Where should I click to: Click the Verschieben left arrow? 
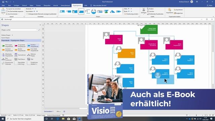34,11
